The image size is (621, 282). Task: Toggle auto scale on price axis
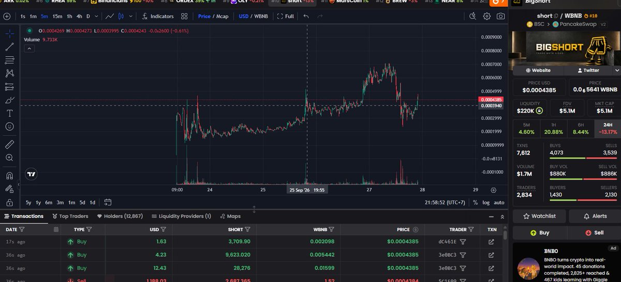pos(499,202)
